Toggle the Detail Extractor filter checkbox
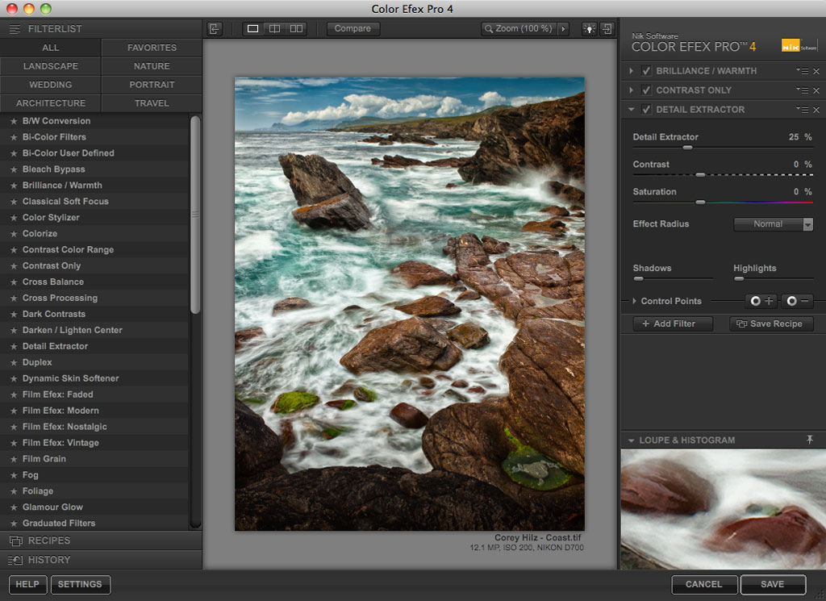Viewport: 826px width, 601px height. (x=646, y=110)
